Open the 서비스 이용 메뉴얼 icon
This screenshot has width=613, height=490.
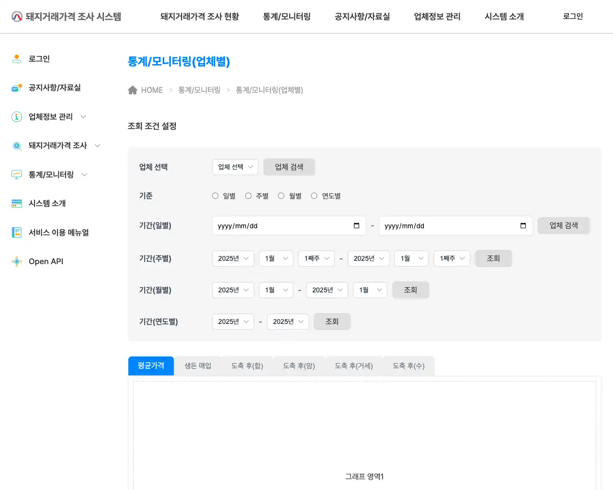(17, 232)
